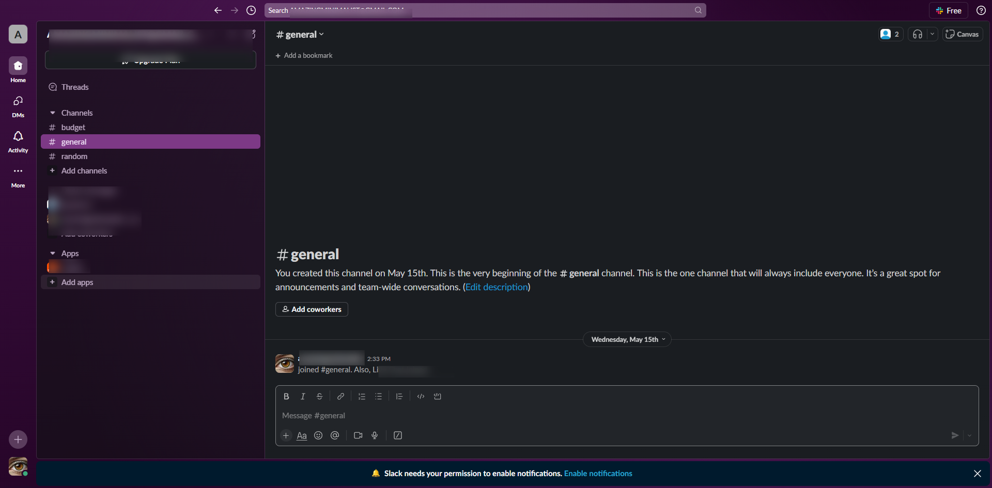Open the More menu in sidebar
992x488 pixels.
pyautogui.click(x=18, y=176)
